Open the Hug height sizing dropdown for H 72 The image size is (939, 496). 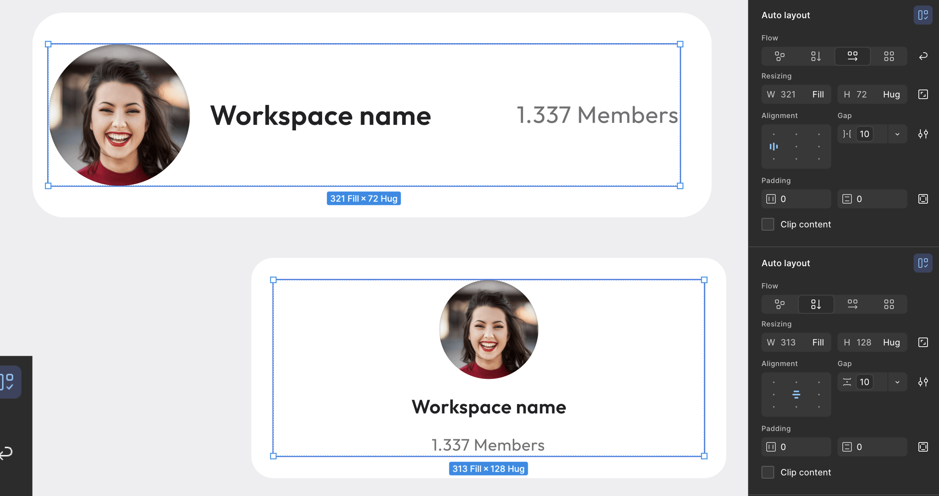coord(891,94)
